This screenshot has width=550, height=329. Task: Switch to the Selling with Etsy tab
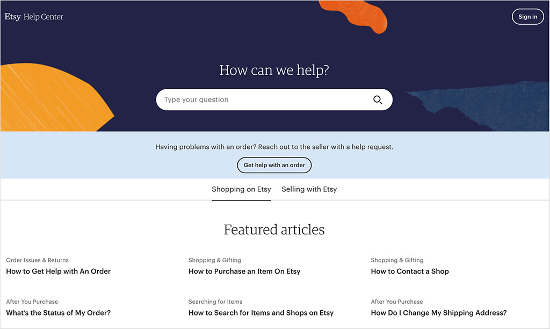(309, 189)
